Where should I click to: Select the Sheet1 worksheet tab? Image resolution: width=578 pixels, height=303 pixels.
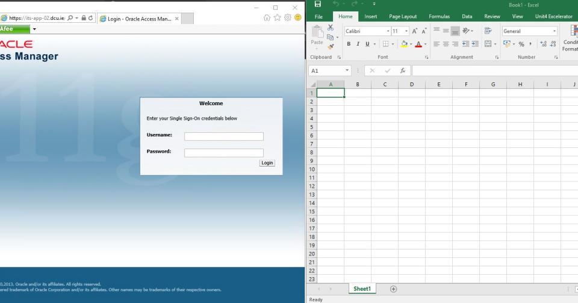(x=362, y=289)
